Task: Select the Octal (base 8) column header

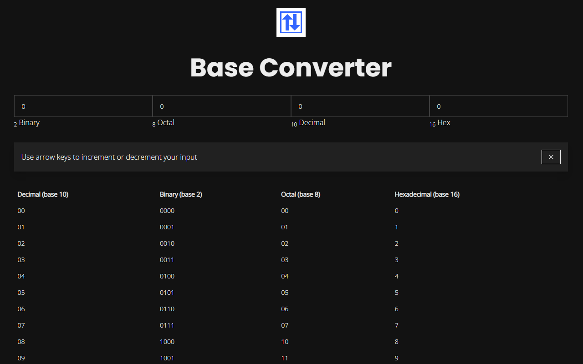Action: pyautogui.click(x=301, y=194)
